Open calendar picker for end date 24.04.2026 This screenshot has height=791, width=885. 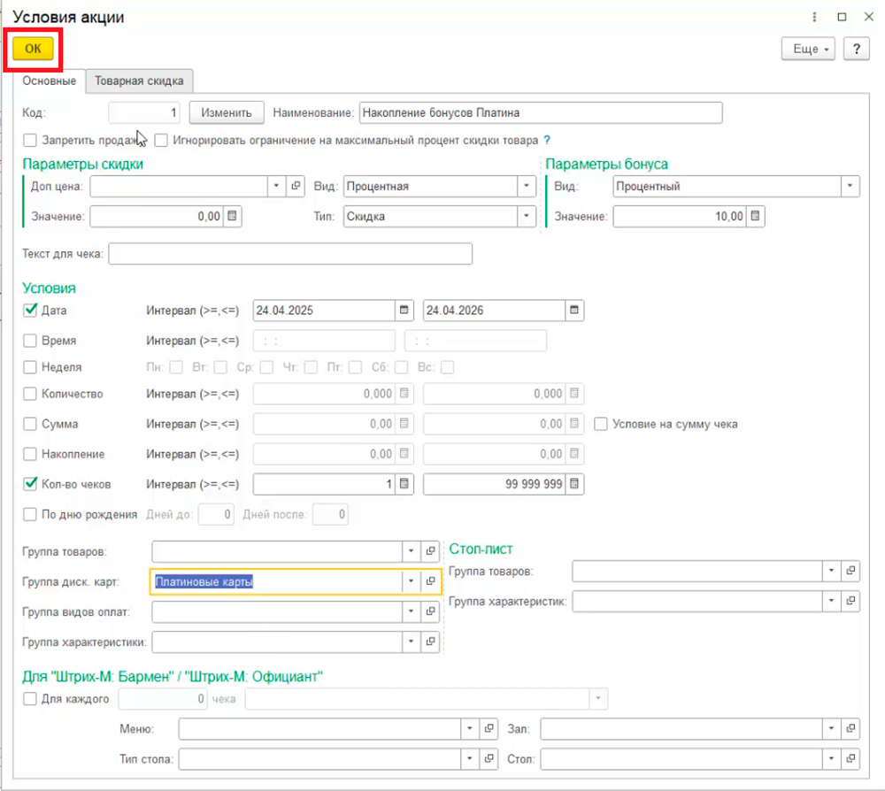(x=574, y=311)
